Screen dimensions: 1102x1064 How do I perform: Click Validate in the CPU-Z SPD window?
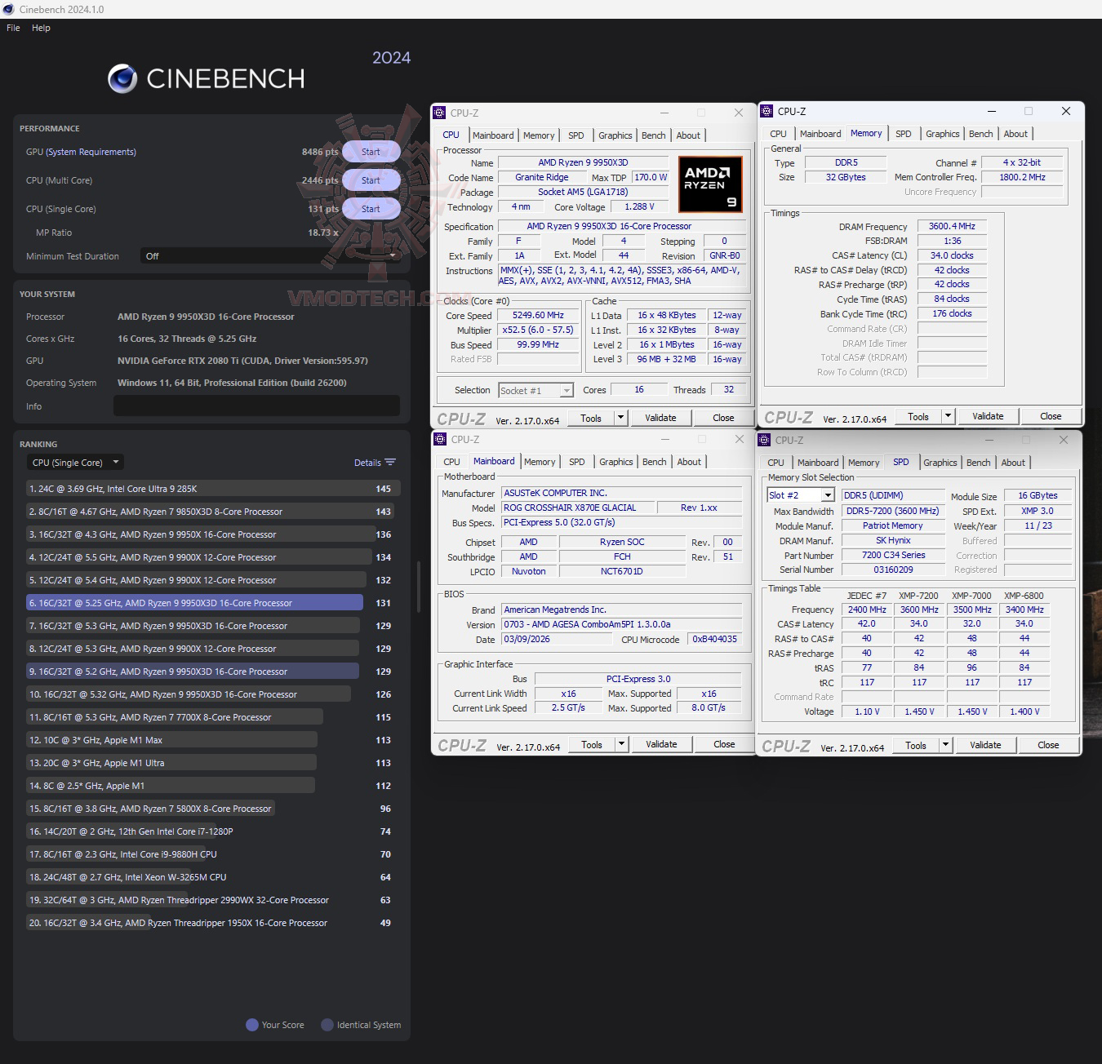985,745
